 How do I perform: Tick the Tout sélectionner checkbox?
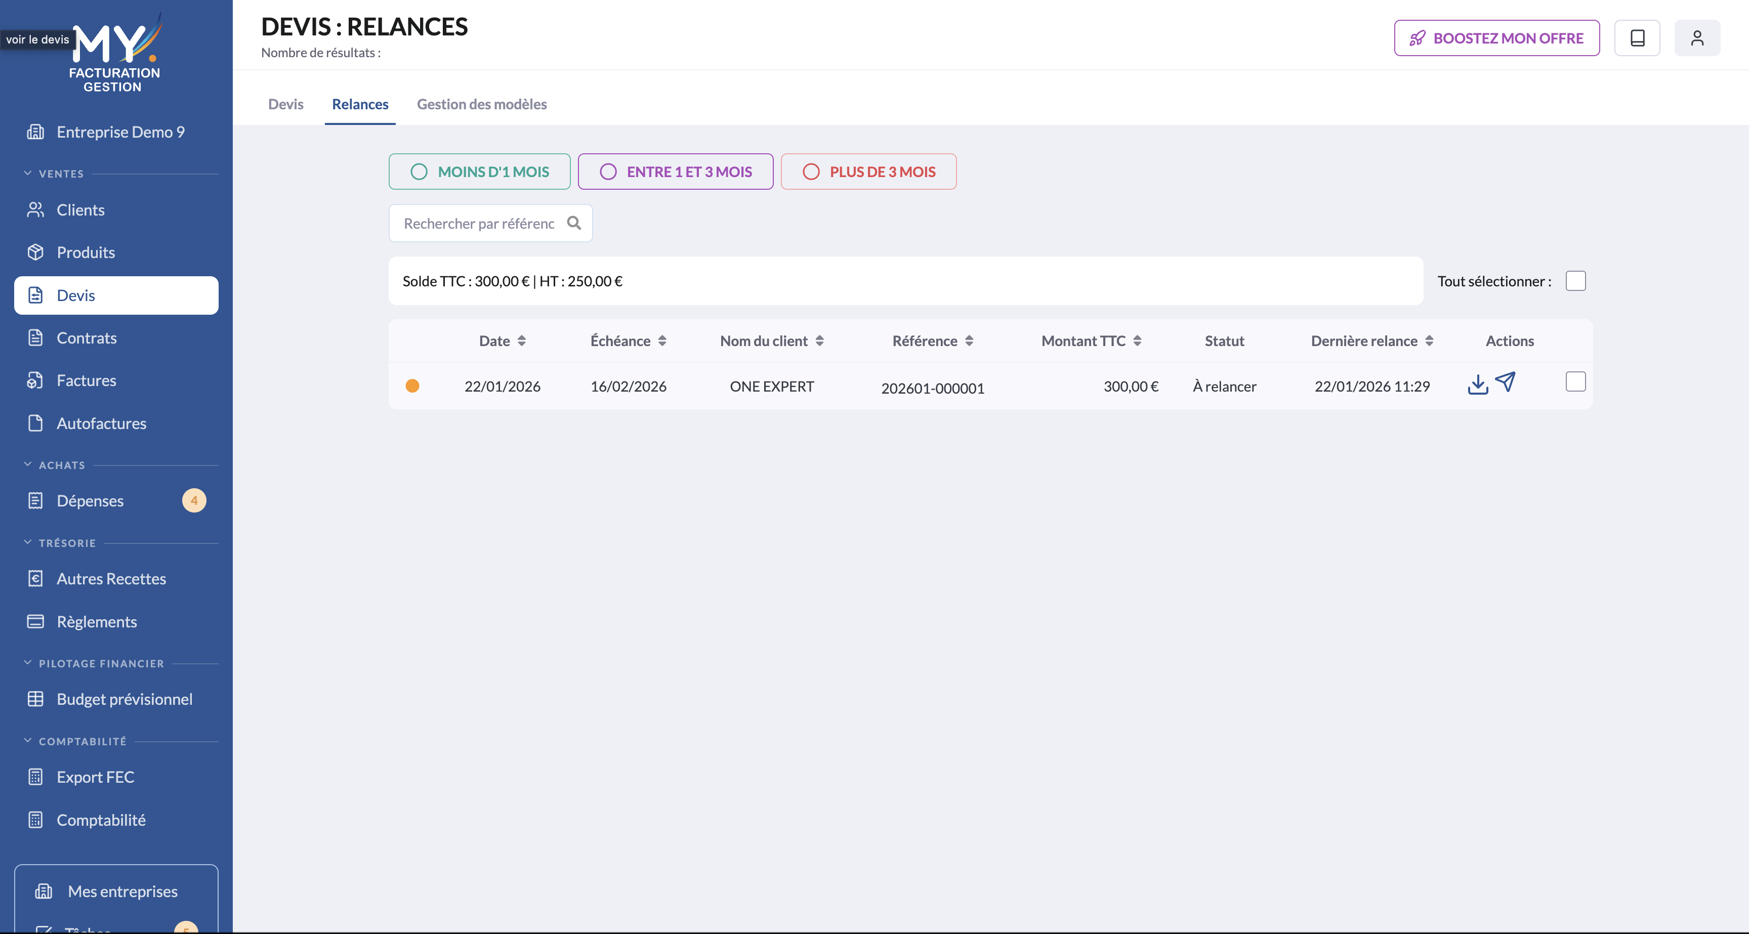click(1576, 281)
